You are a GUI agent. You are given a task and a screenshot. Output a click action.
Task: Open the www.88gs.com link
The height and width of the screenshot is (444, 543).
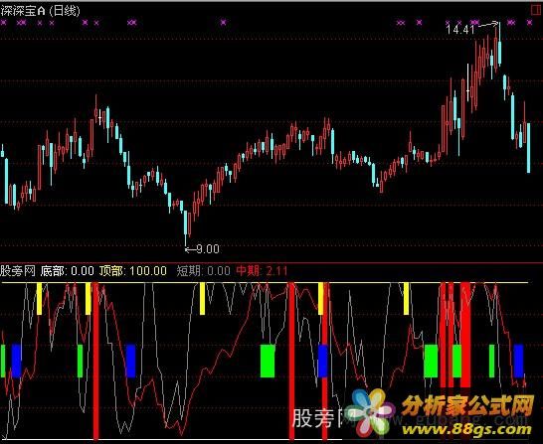pos(466,430)
